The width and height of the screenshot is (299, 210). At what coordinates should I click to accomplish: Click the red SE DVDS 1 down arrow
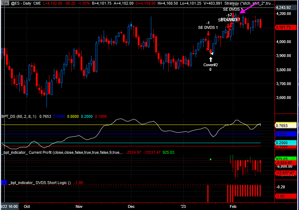[x=208, y=33]
